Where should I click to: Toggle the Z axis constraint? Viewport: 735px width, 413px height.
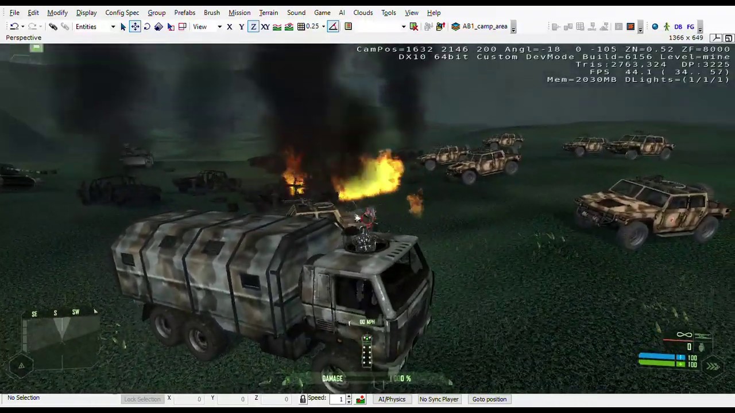point(253,26)
